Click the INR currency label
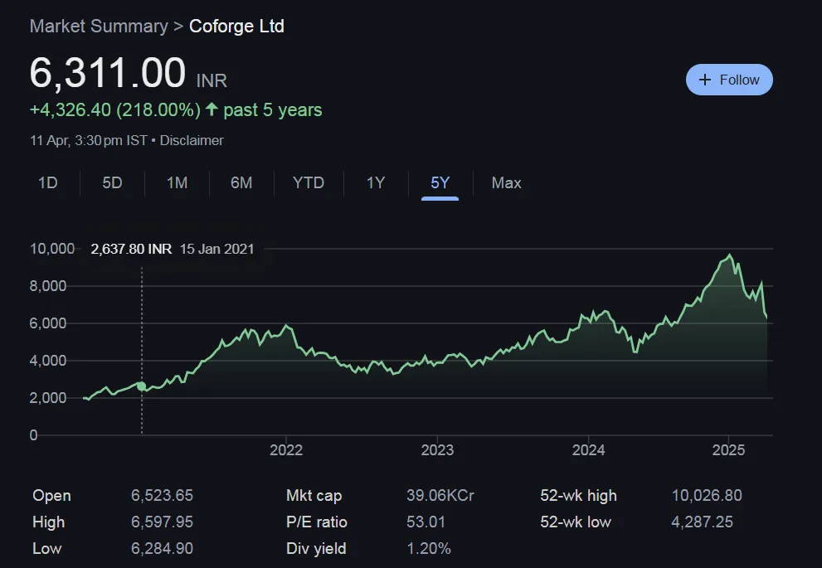This screenshot has height=568, width=822. pyautogui.click(x=212, y=80)
